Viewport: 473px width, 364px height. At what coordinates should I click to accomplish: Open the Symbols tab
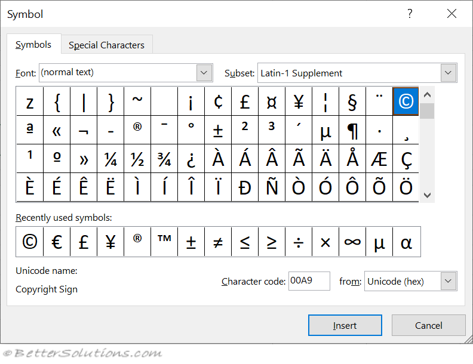pos(33,45)
